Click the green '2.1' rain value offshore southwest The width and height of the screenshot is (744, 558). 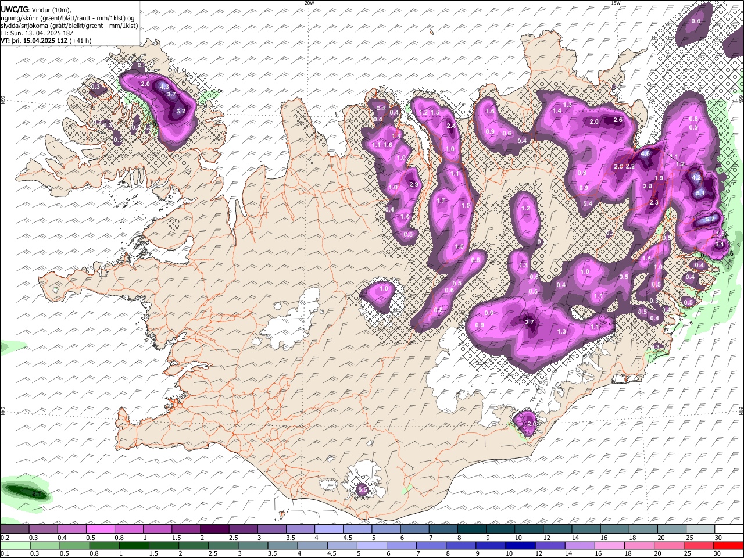pos(37,494)
